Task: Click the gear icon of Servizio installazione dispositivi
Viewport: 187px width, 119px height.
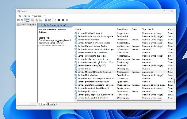Action: (76, 56)
